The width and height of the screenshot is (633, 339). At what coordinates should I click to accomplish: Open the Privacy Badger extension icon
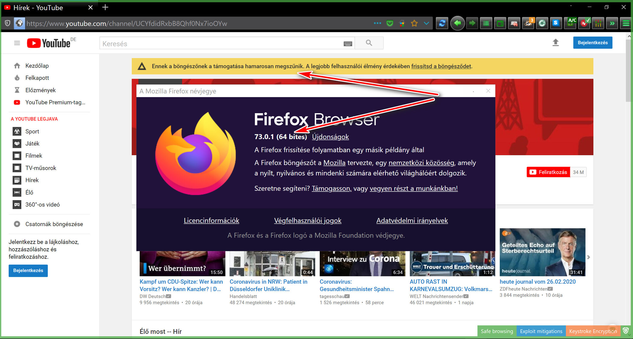(528, 23)
